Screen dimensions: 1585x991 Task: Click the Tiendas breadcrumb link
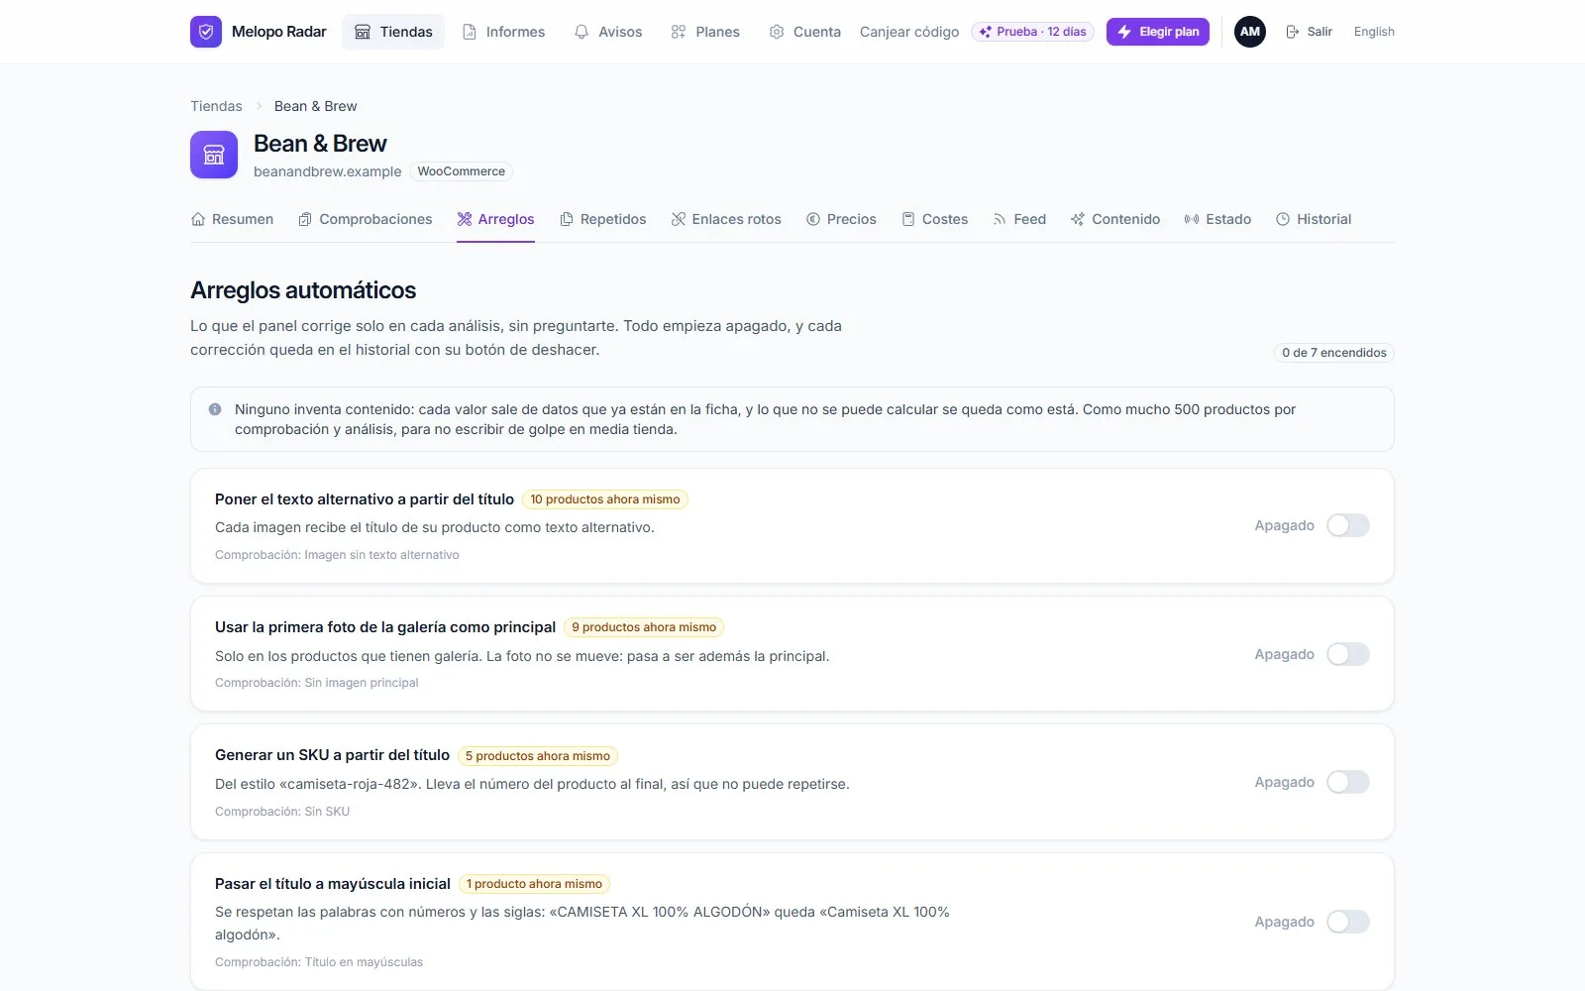(216, 106)
